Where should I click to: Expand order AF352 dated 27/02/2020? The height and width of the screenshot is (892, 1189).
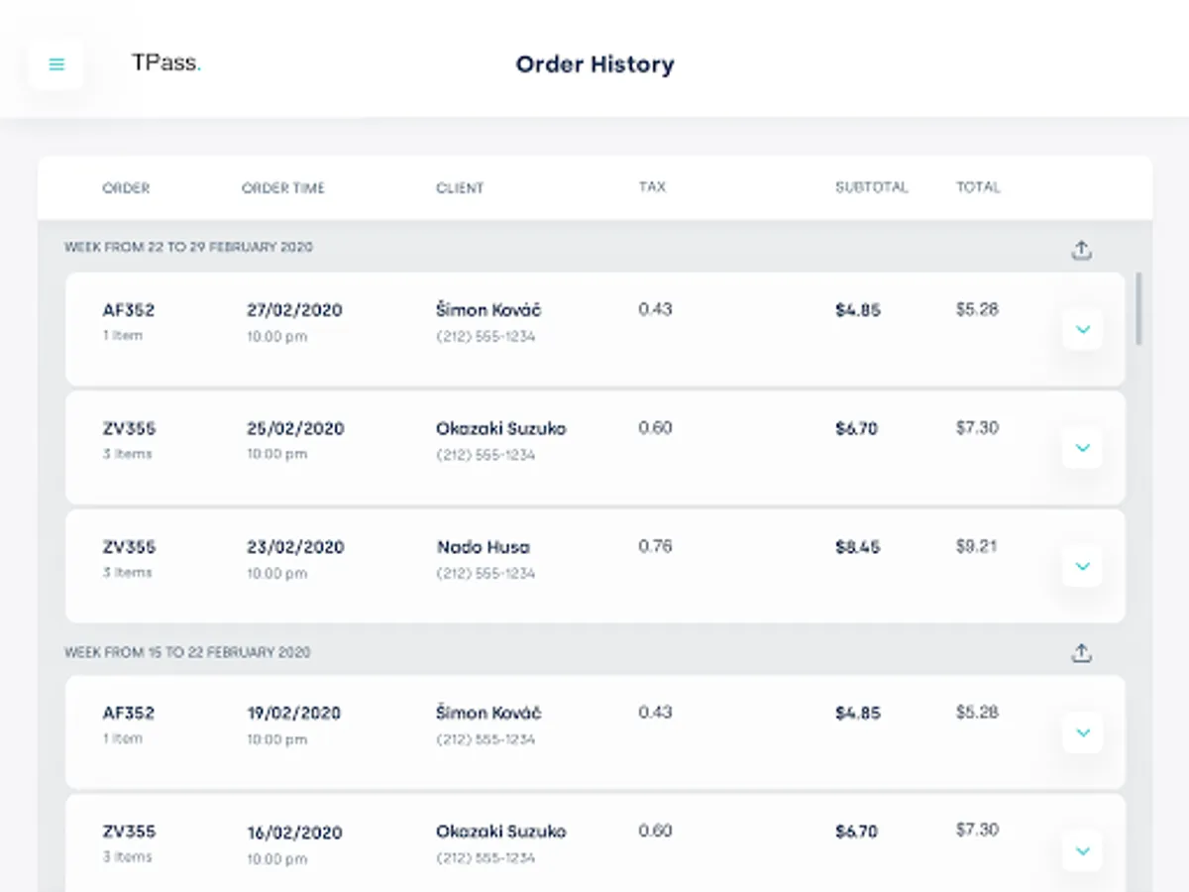tap(1082, 329)
